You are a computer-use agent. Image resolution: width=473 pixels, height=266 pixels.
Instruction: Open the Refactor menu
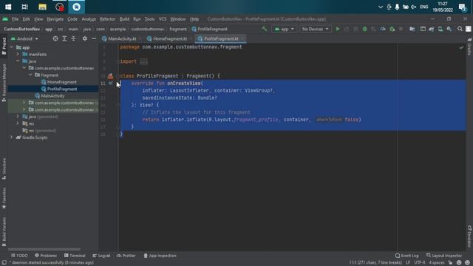[x=108, y=19]
